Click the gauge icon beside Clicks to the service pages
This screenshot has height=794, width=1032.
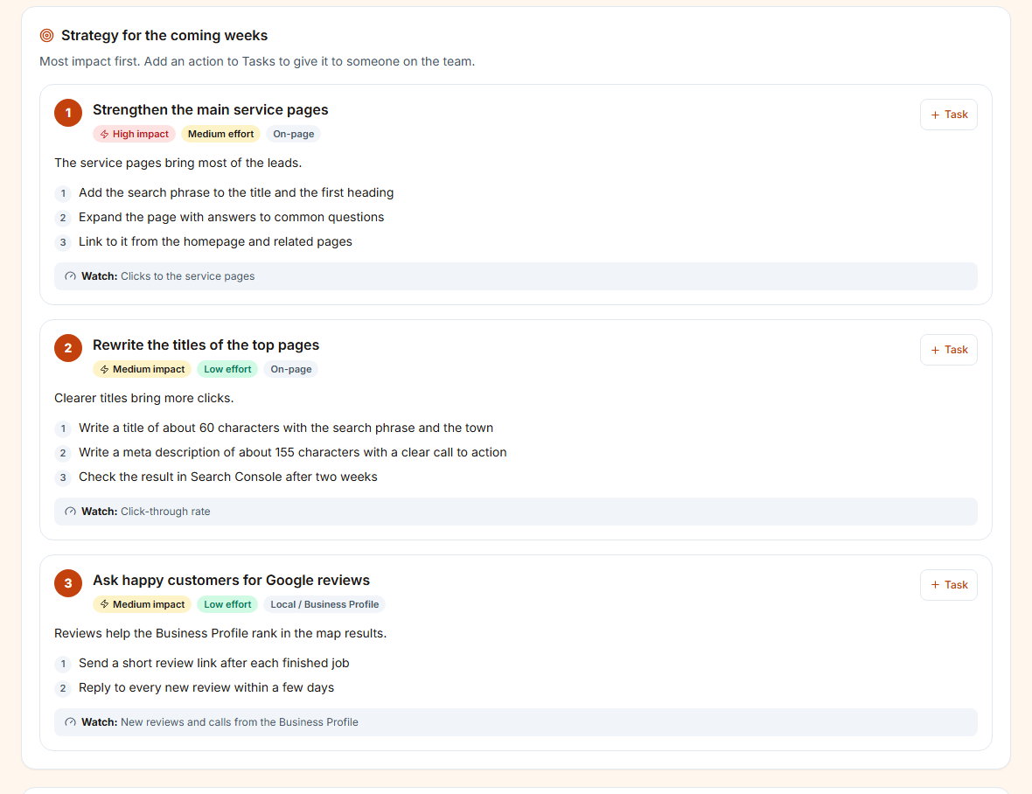(71, 276)
